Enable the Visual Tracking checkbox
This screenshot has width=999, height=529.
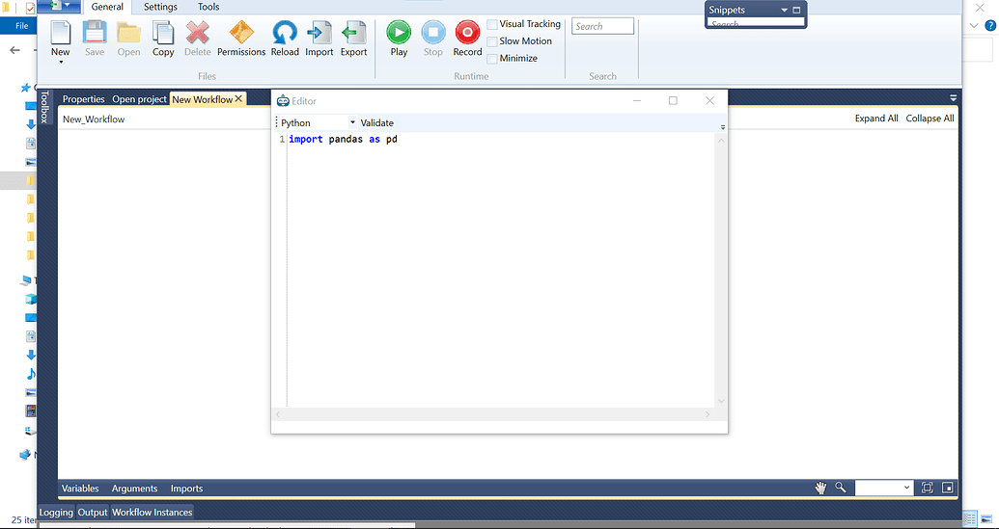(x=492, y=24)
